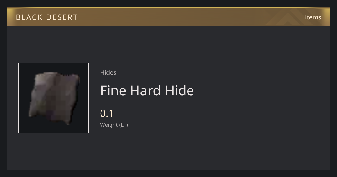Select the LT unit text under the weight

coord(124,125)
